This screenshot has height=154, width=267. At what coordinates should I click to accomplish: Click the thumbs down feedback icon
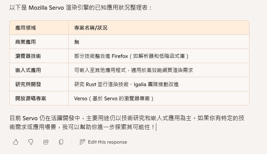[x=31, y=142]
